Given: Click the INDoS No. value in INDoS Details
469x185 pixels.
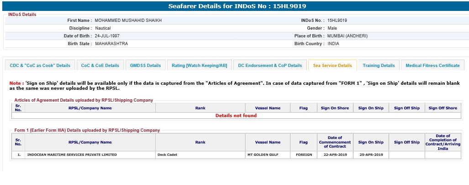Looking at the screenshot, I should (337, 21).
